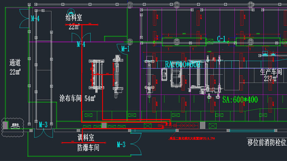Click the SA:600*400 duct annotation
The image size is (287, 161).
click(240, 100)
